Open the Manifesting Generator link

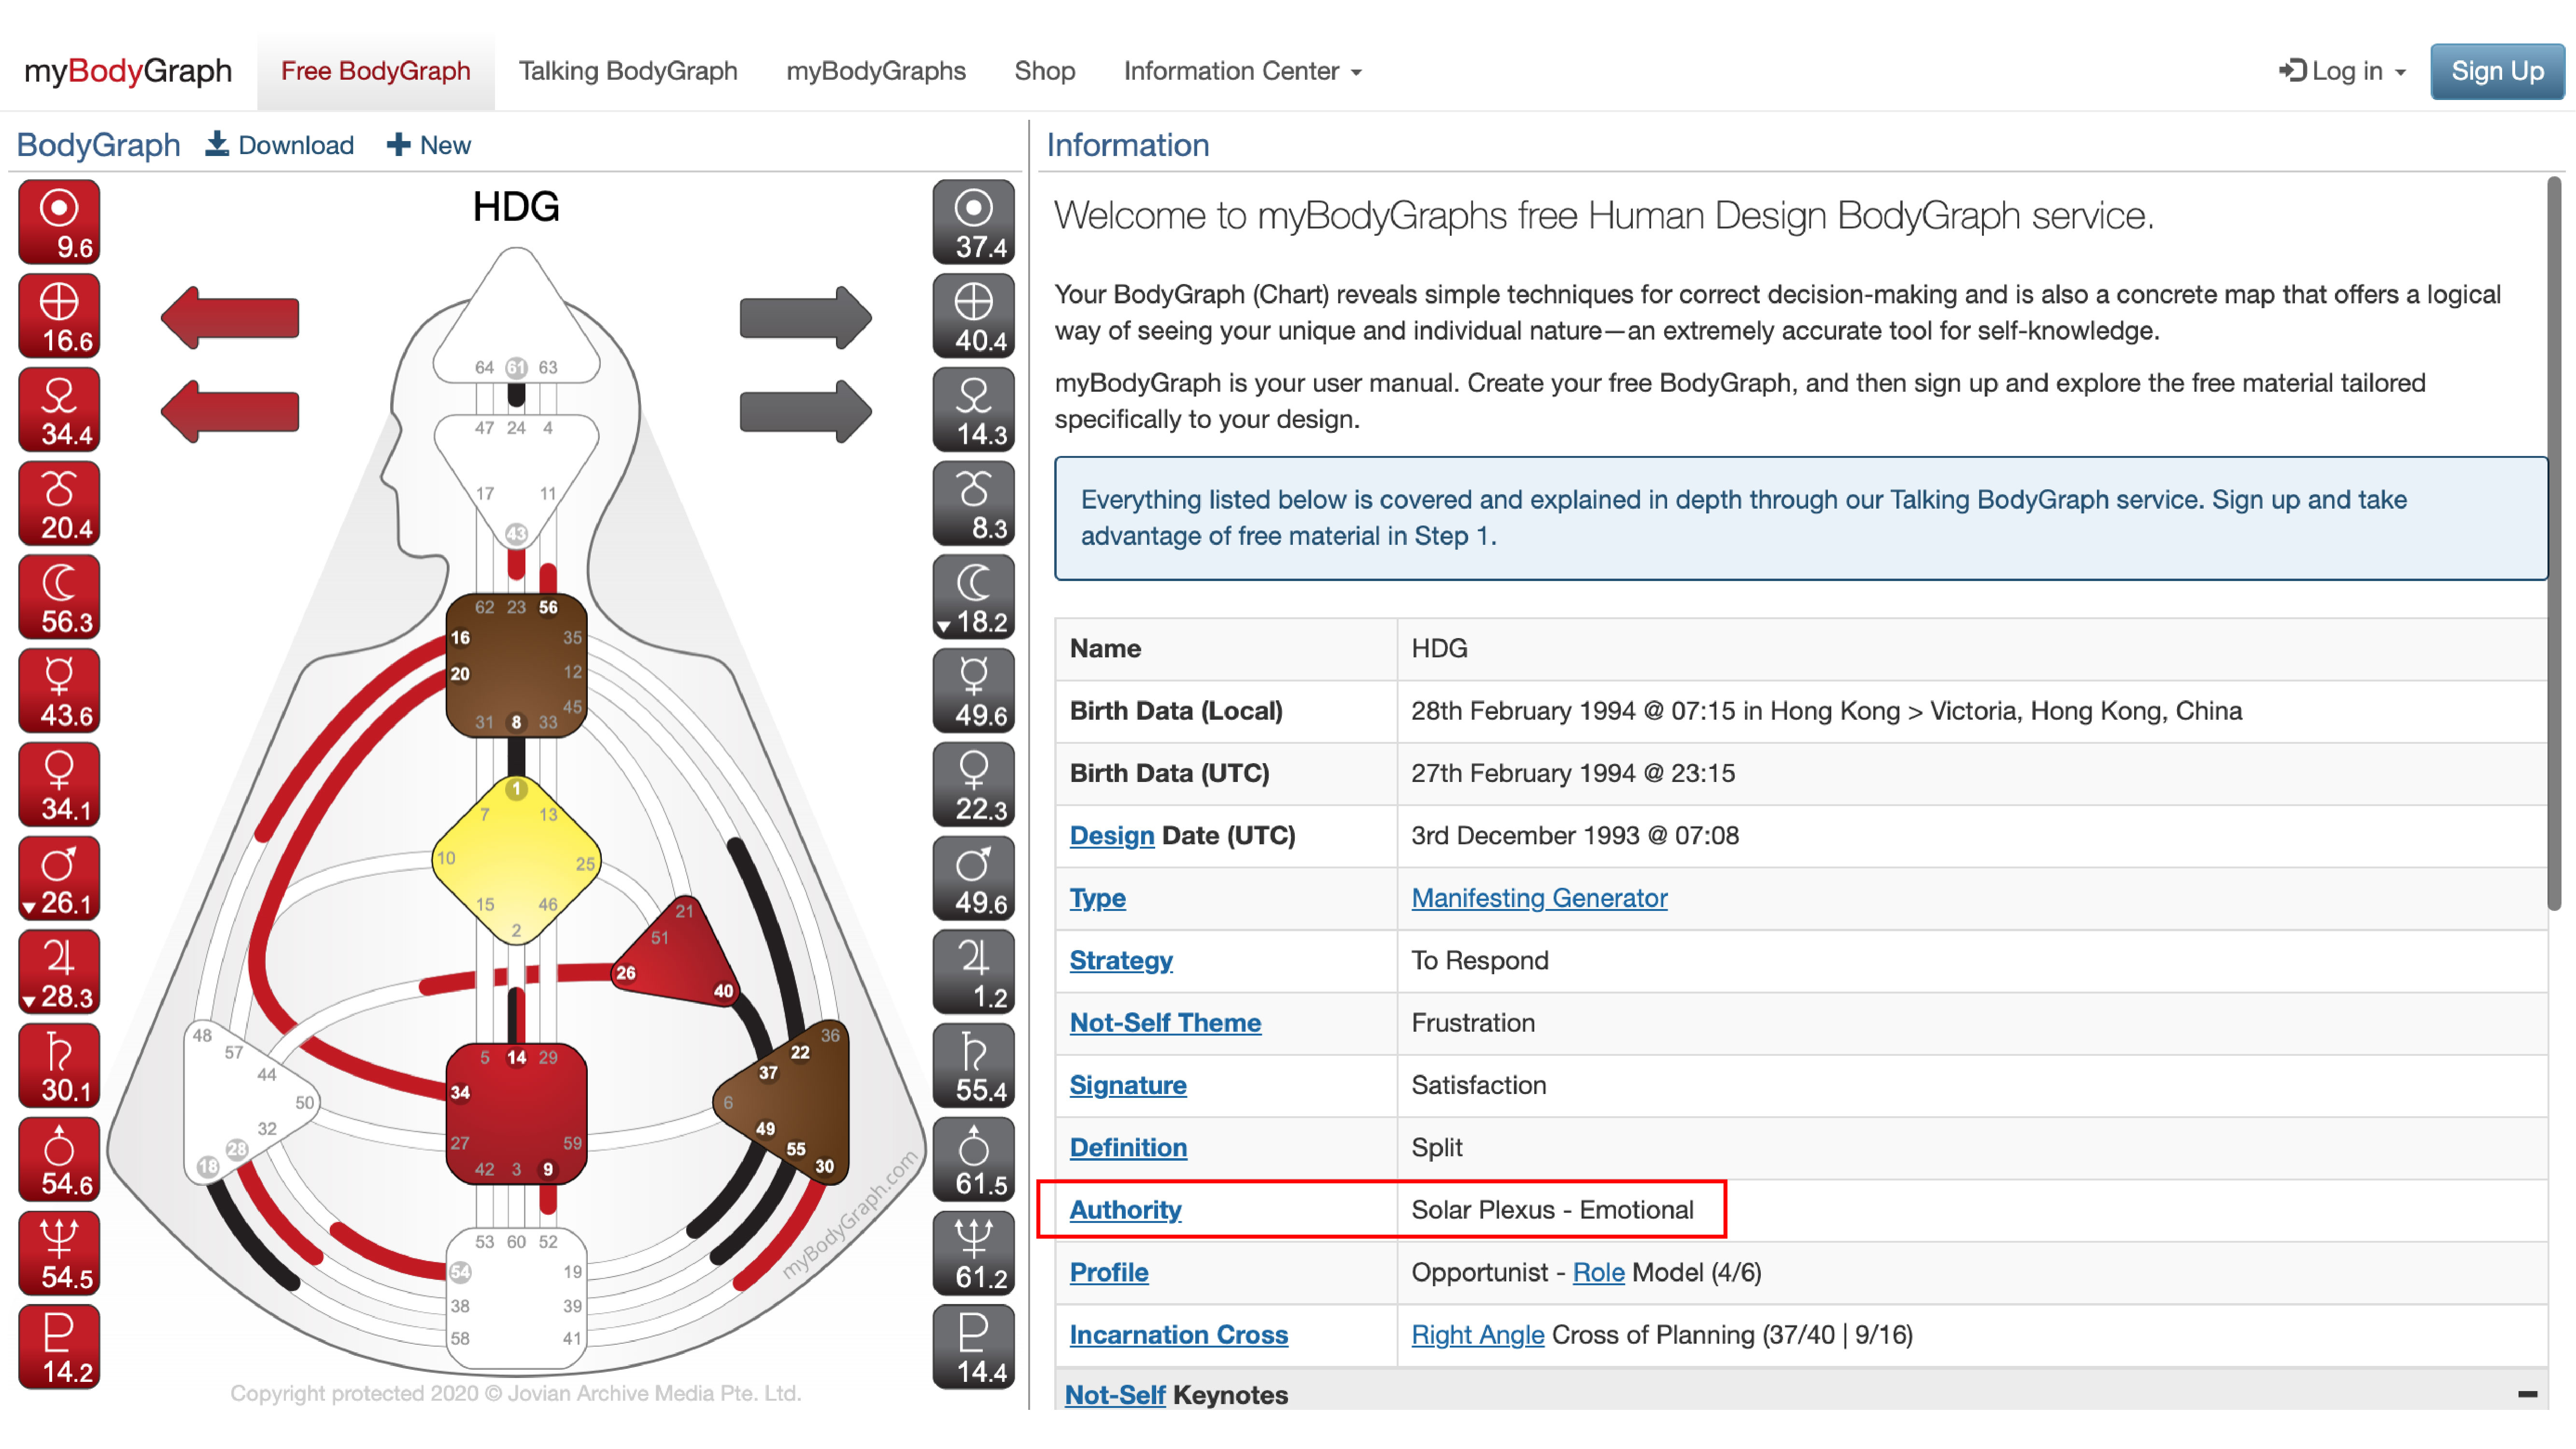point(1538,898)
